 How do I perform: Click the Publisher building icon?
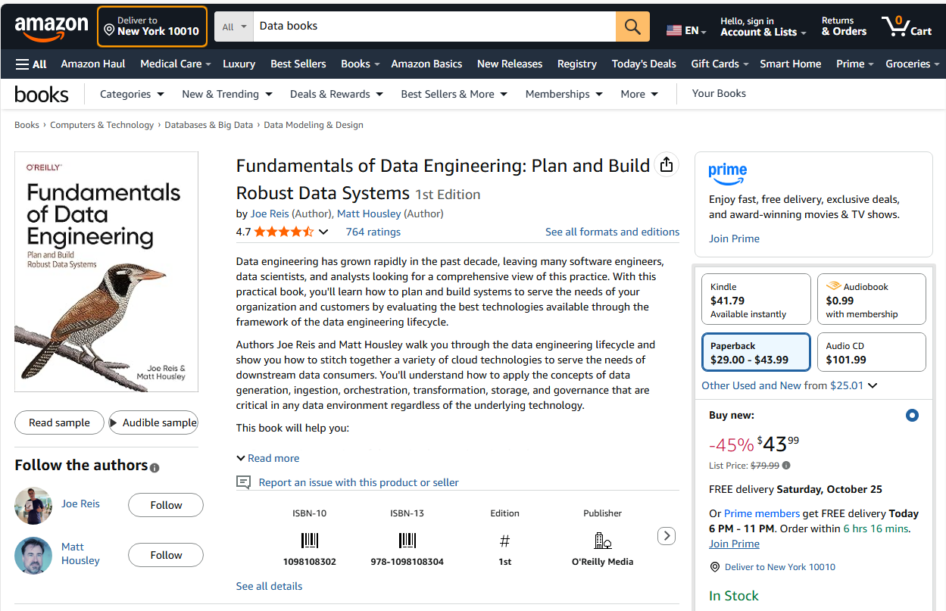pyautogui.click(x=603, y=541)
